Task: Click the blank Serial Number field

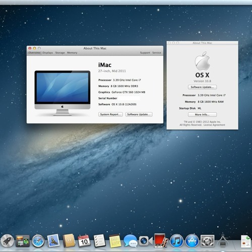Action: tap(129, 98)
